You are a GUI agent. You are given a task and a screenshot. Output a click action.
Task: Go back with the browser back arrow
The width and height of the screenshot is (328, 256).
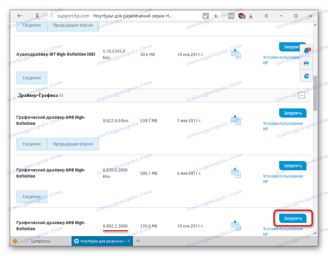(20, 16)
